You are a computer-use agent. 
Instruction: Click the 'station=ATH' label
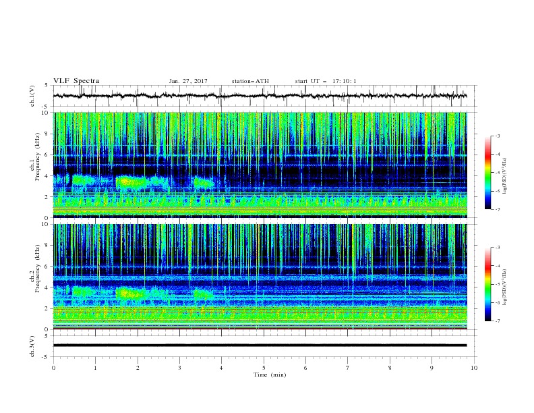point(250,81)
